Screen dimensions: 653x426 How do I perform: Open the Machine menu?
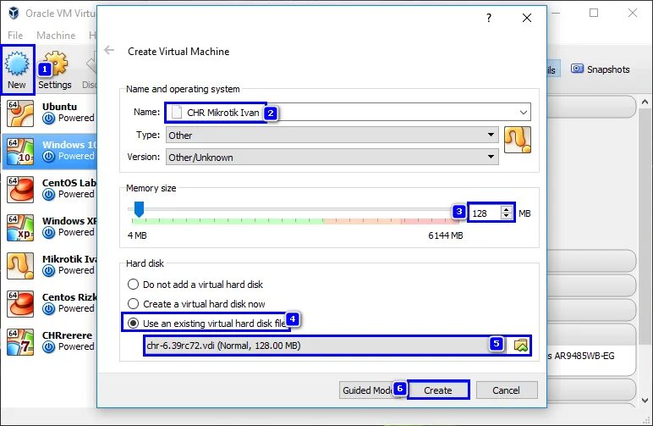pyautogui.click(x=56, y=36)
